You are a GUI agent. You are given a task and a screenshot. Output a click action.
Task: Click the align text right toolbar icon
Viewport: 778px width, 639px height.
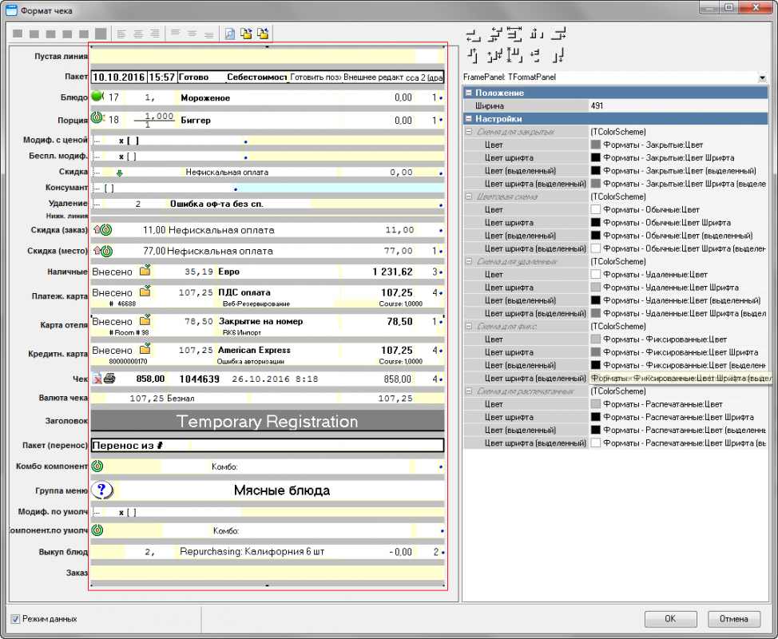(x=155, y=34)
